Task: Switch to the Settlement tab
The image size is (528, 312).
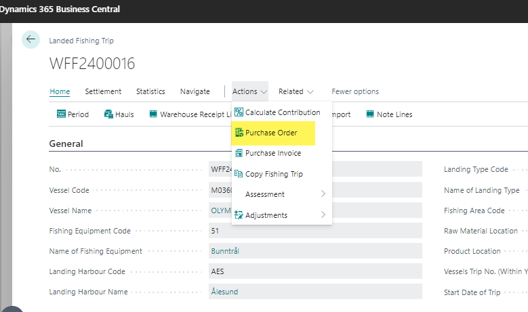Action: 103,91
